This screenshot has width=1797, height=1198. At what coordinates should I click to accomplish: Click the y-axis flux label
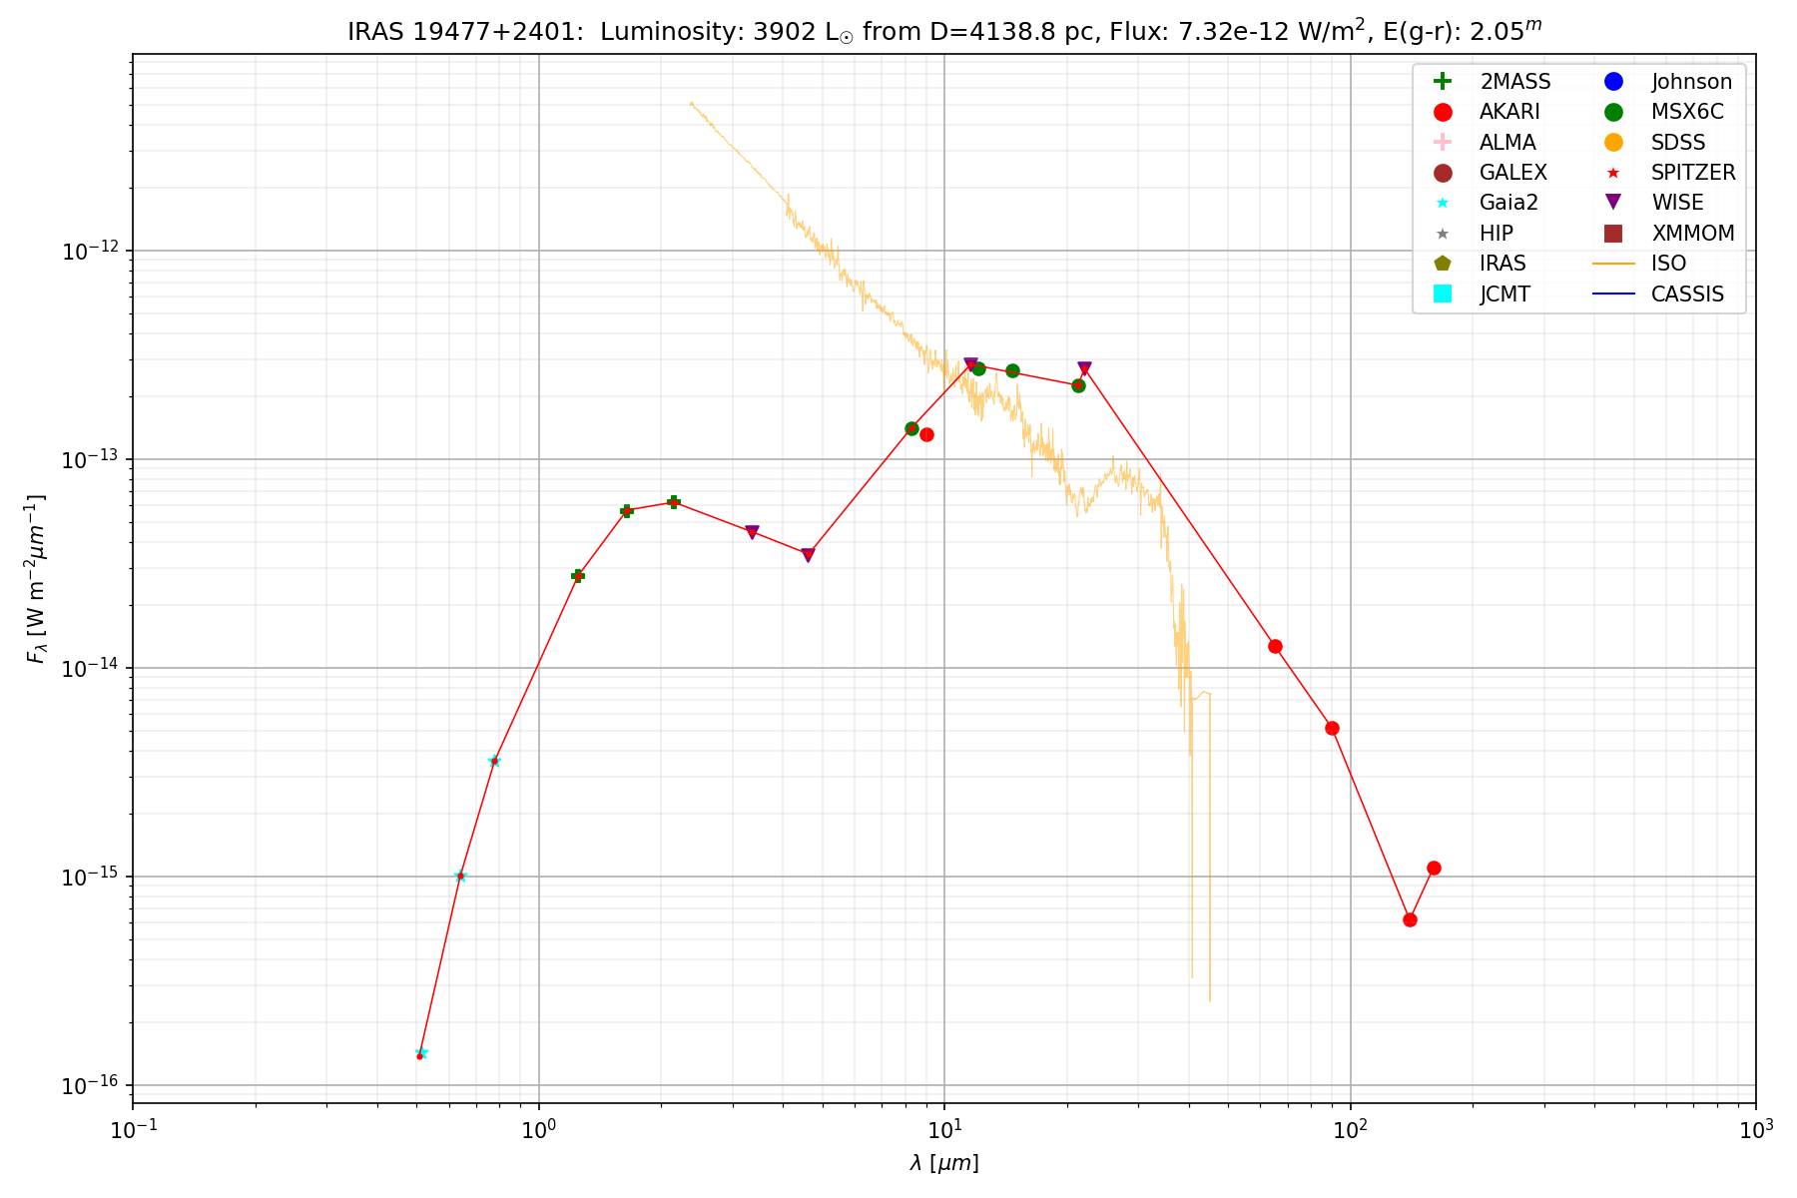(36, 579)
